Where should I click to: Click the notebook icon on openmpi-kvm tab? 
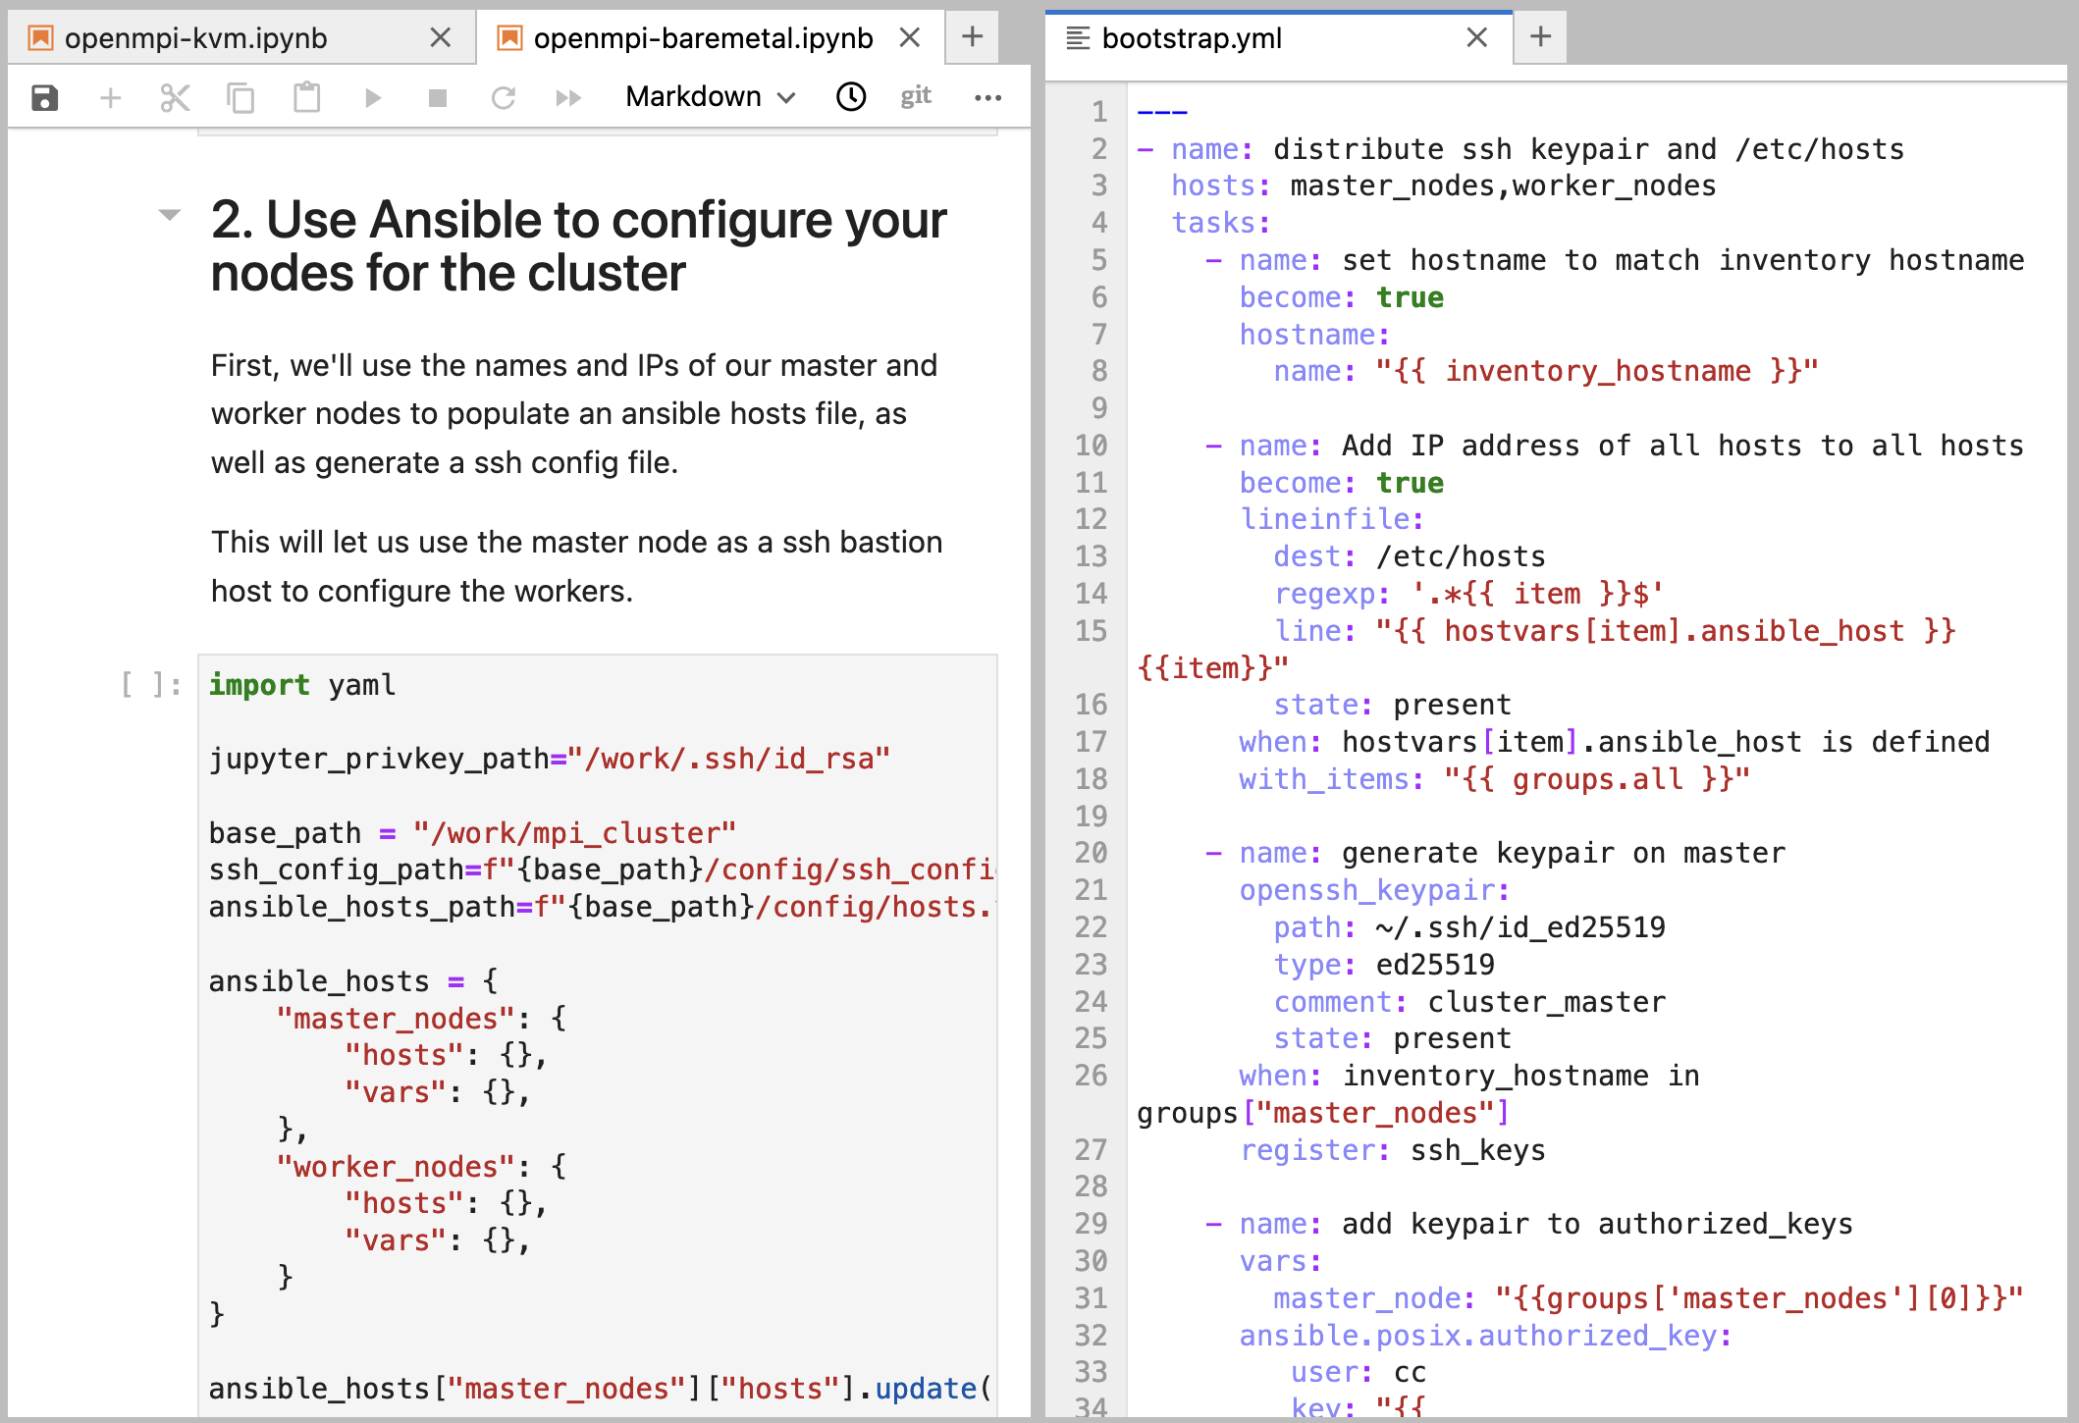(40, 38)
